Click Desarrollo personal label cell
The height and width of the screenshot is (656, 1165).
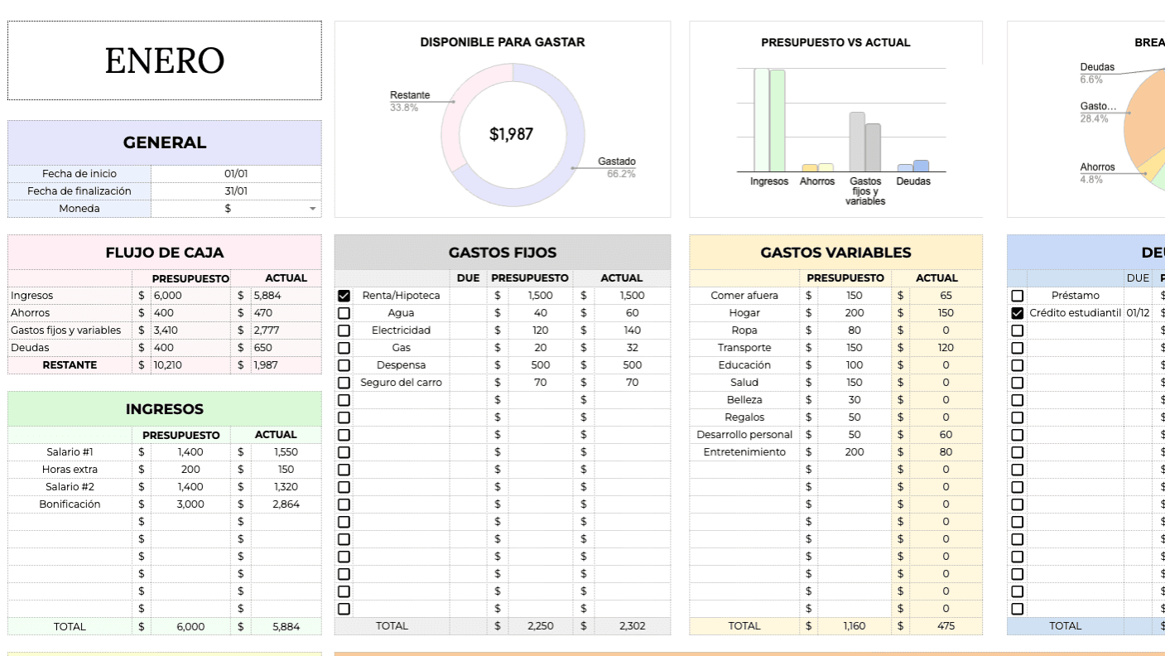pos(744,435)
